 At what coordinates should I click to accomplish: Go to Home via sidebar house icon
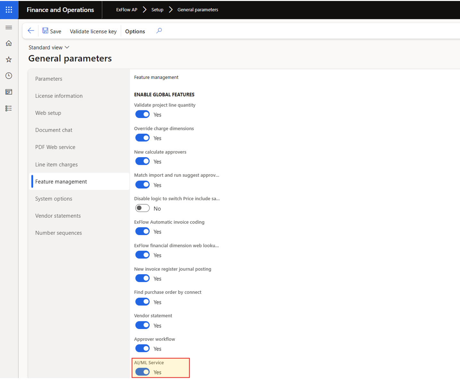click(x=9, y=43)
